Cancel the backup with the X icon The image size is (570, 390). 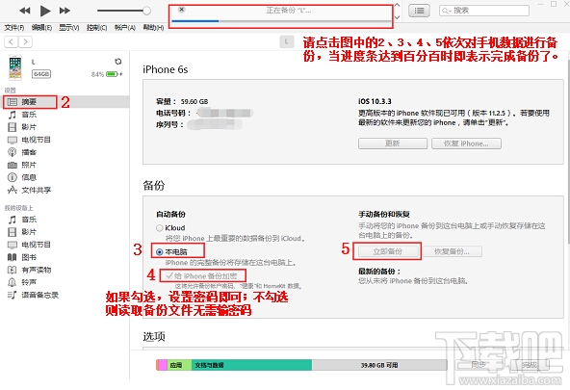[181, 10]
